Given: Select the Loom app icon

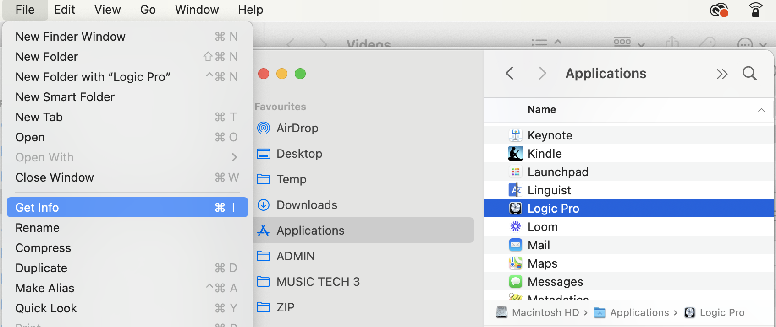Looking at the screenshot, I should (516, 227).
